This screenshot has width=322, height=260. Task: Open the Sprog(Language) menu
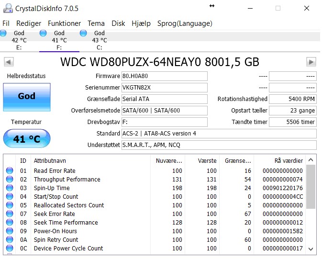(x=185, y=23)
